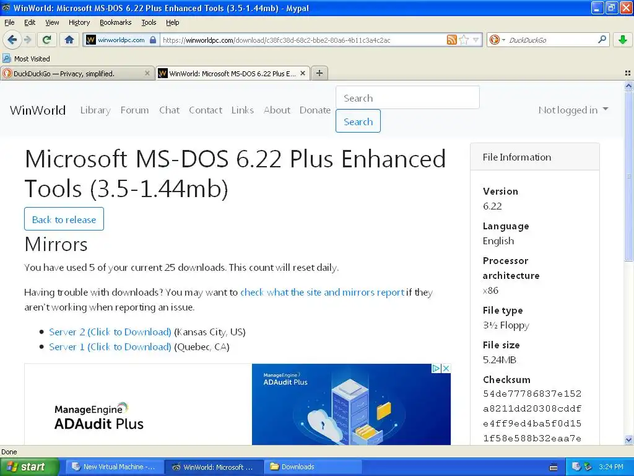Click the blue-outlined Search button
This screenshot has height=476, width=634.
coord(358,121)
